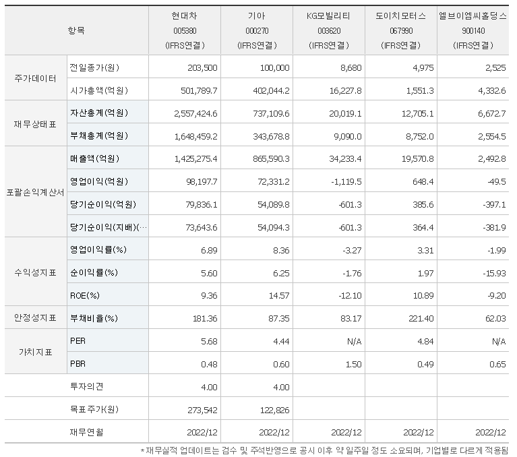Click KG모빌리티 sales value 34,233.4
The image size is (517, 457).
[x=345, y=159]
